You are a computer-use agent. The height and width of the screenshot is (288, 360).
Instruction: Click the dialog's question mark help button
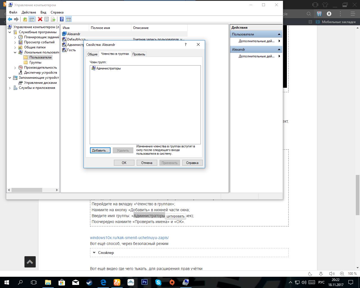click(x=185, y=45)
